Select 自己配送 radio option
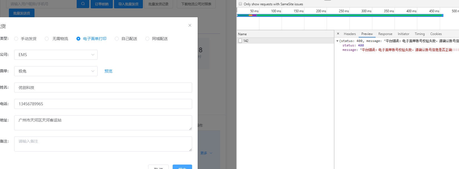 pyautogui.click(x=126, y=39)
